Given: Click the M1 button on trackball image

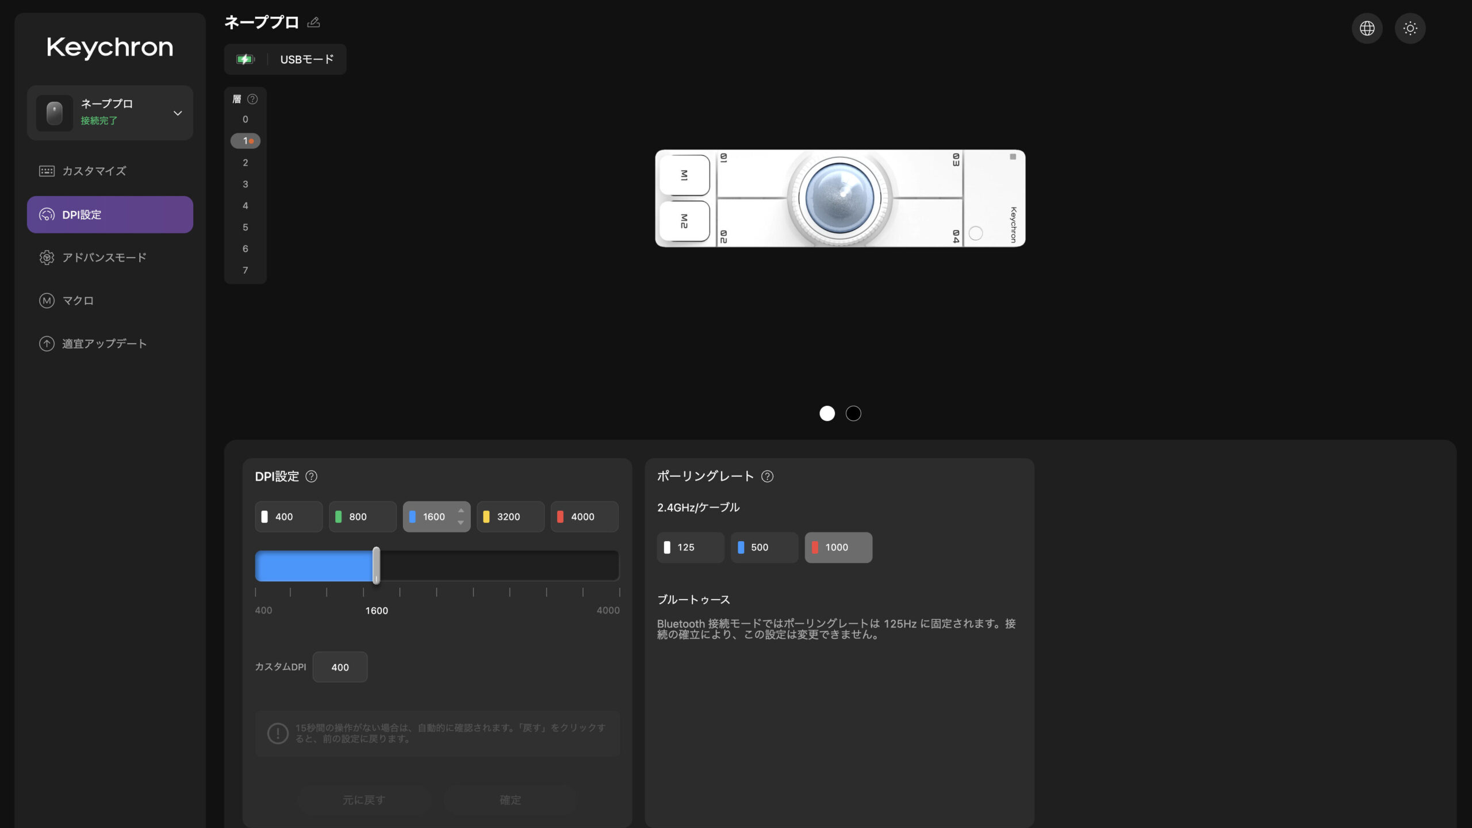Looking at the screenshot, I should [684, 175].
